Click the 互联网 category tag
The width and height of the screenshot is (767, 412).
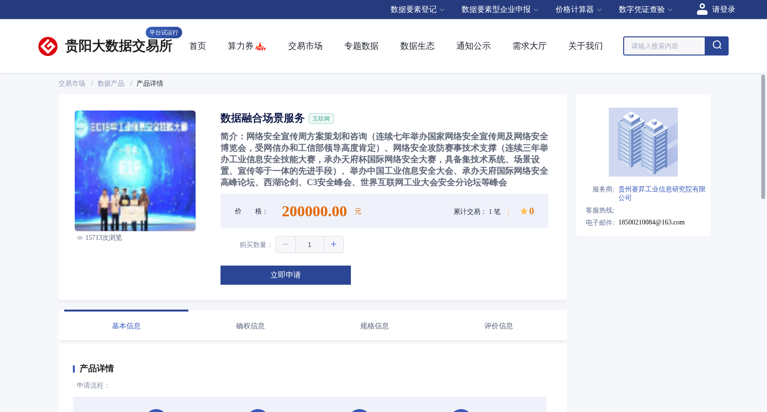[x=321, y=119]
